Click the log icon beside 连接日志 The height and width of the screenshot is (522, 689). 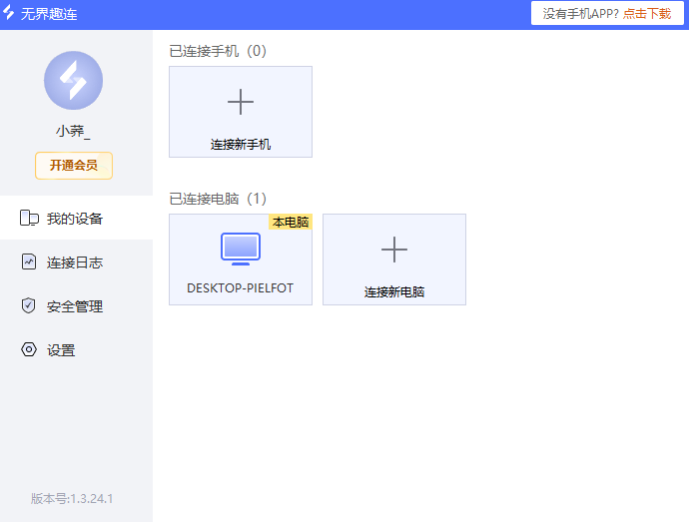point(29,262)
